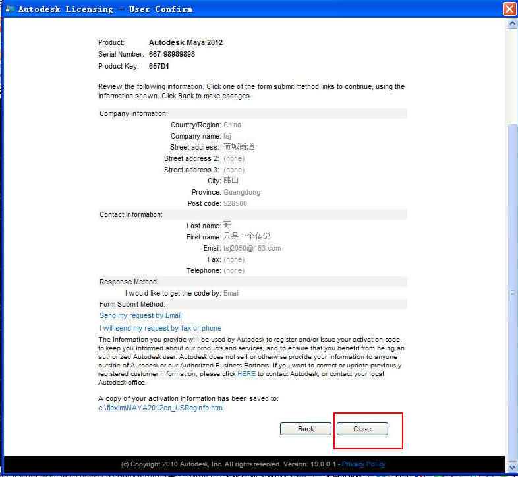This screenshot has height=477, width=518.
Task: Choose Send my request by Email
Action: tap(140, 316)
